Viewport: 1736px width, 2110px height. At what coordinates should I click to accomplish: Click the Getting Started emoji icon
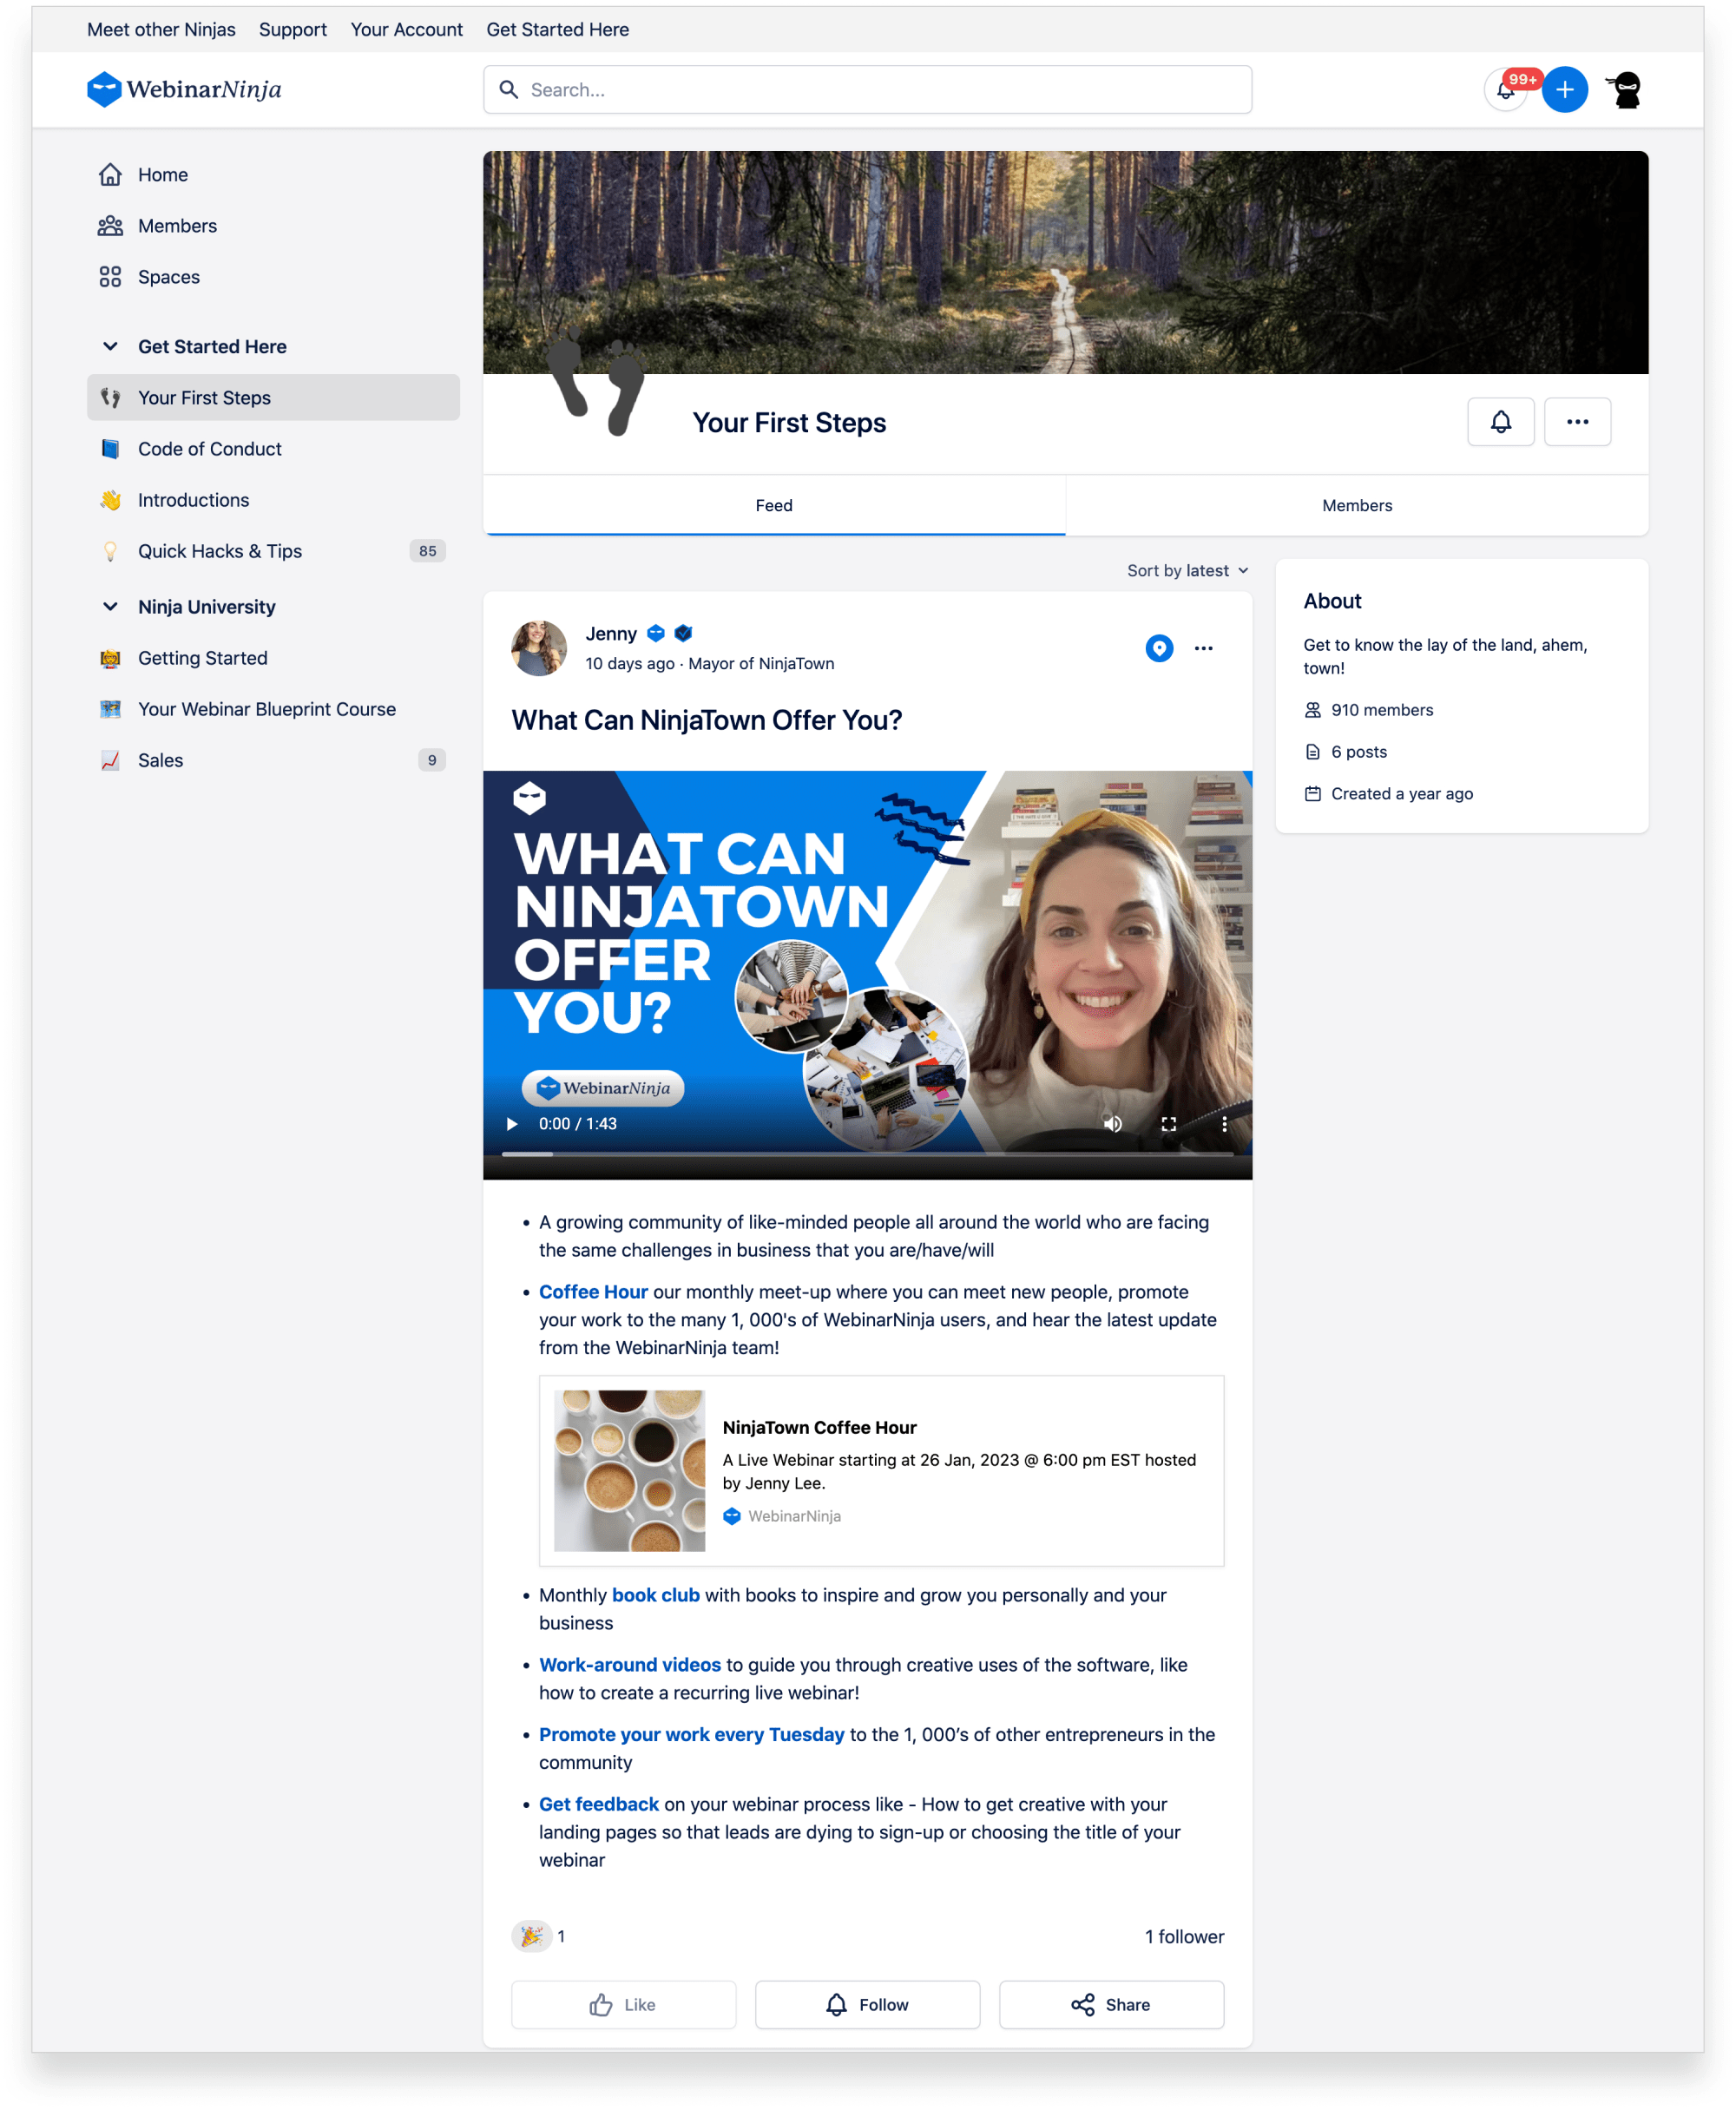(x=110, y=658)
